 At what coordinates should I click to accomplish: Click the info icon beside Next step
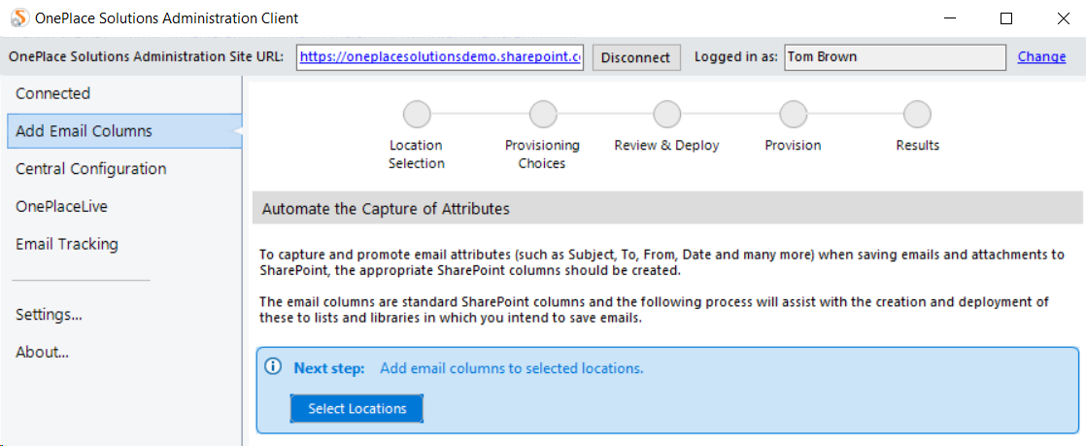coord(275,366)
